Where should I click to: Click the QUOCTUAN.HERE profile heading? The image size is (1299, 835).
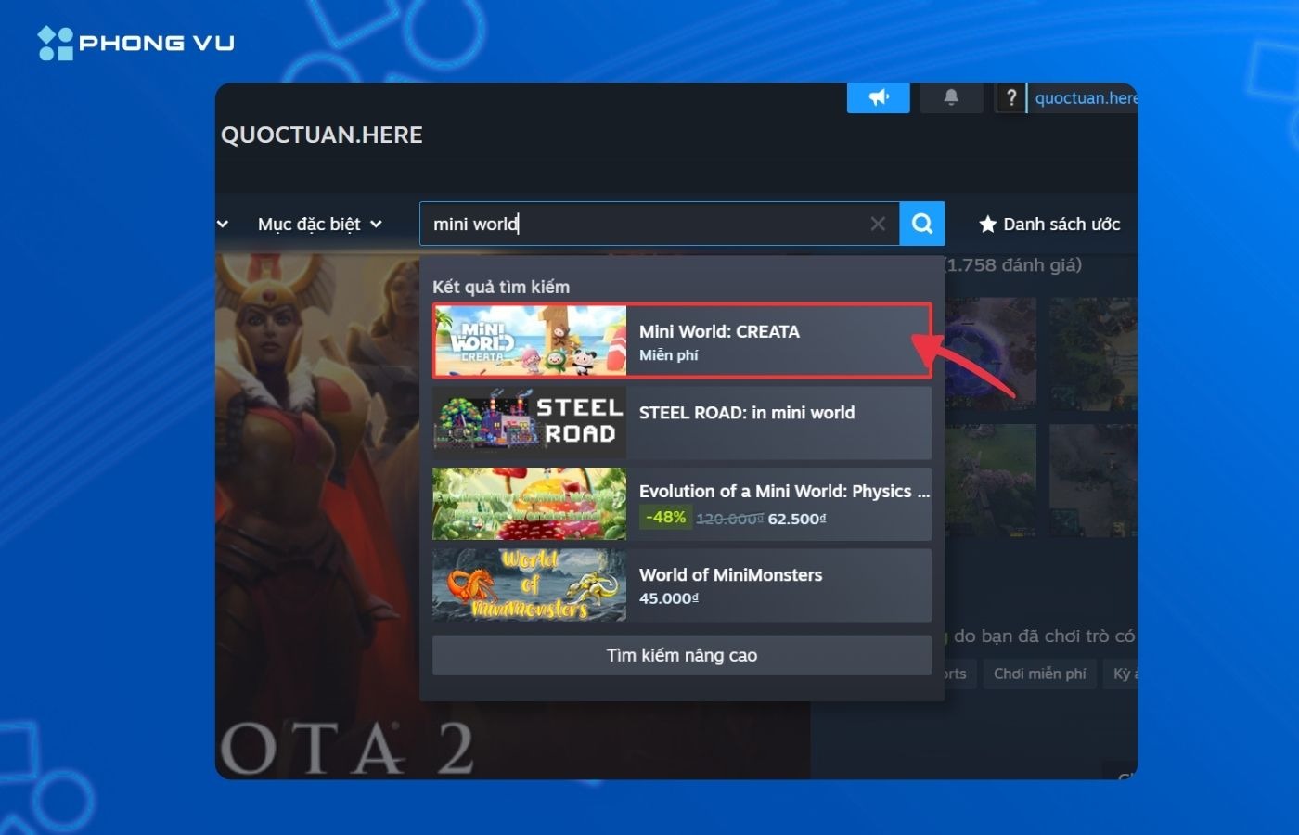pyautogui.click(x=322, y=135)
